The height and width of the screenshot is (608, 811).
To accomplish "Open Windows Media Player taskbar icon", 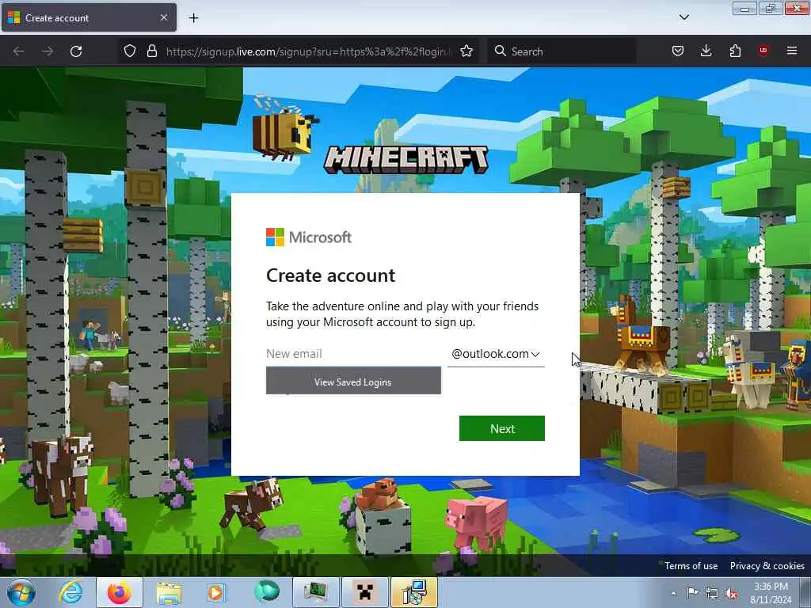I will 215,592.
